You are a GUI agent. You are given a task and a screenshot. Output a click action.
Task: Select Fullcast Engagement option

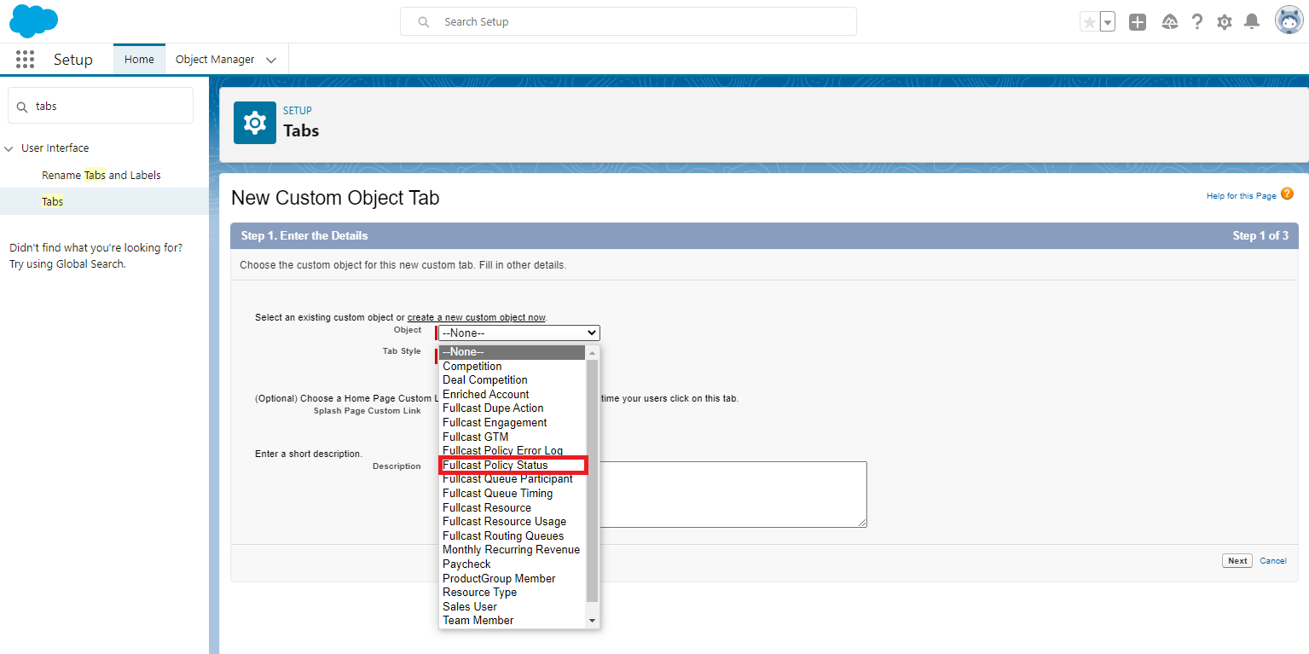click(x=513, y=423)
